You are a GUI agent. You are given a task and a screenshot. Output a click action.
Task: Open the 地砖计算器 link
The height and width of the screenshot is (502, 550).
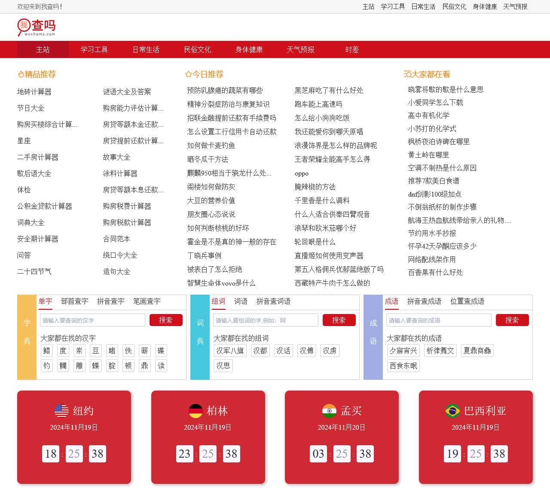point(34,92)
